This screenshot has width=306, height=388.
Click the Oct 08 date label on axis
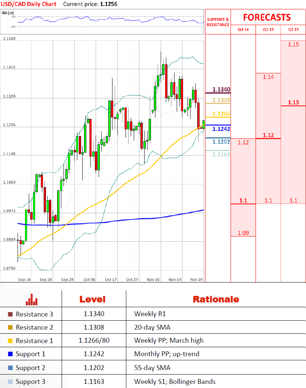coord(89,279)
